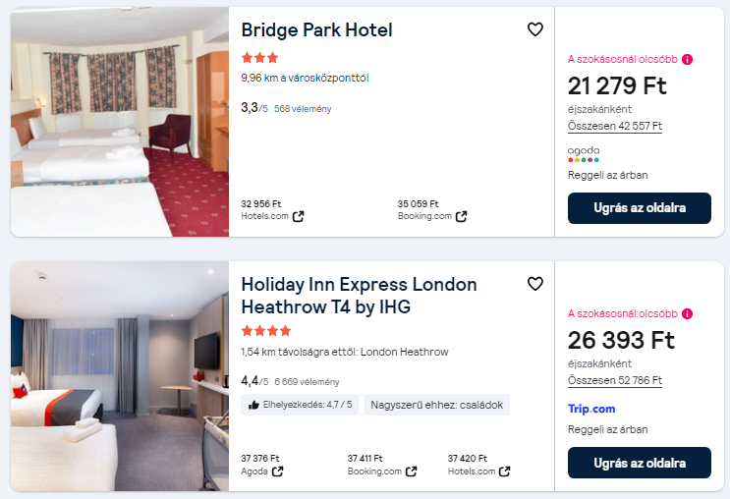The height and width of the screenshot is (499, 730).
Task: Open Bridge Park Hotel room photo
Action: click(x=120, y=122)
